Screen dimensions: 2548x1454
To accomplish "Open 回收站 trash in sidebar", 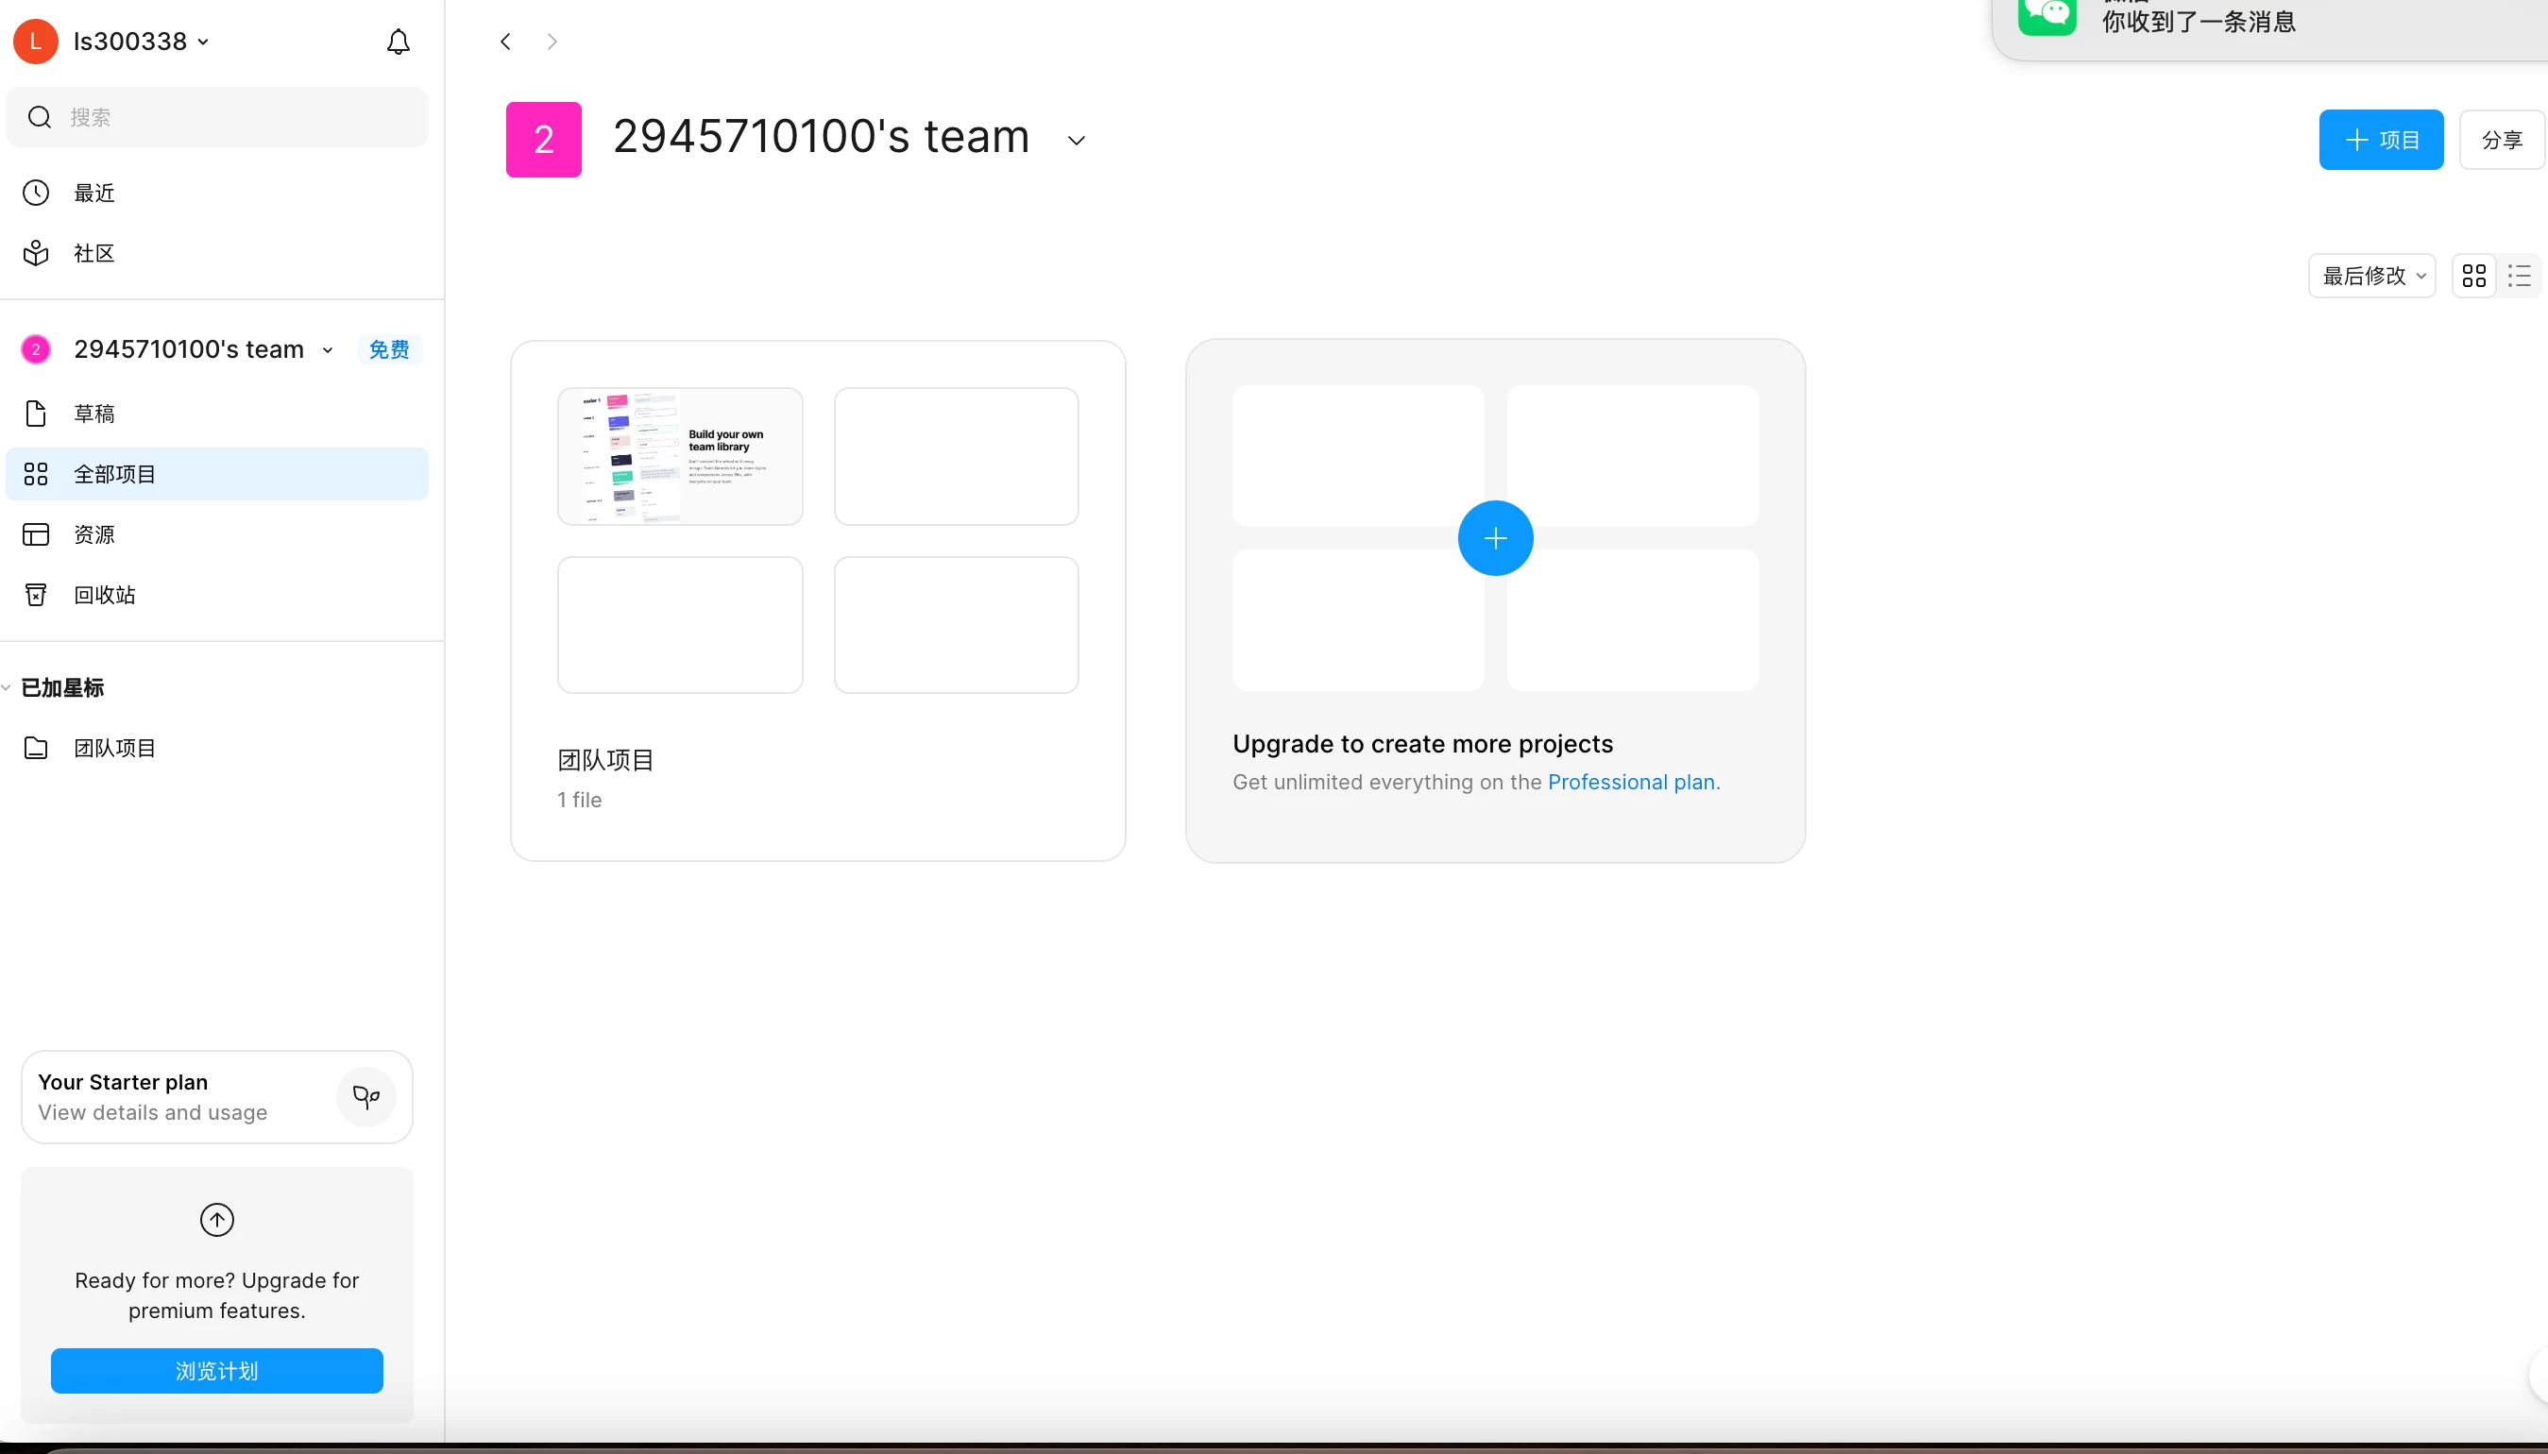I will 104,595.
